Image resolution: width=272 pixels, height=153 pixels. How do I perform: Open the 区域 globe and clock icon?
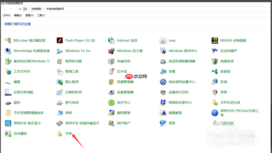(x=215, y=82)
